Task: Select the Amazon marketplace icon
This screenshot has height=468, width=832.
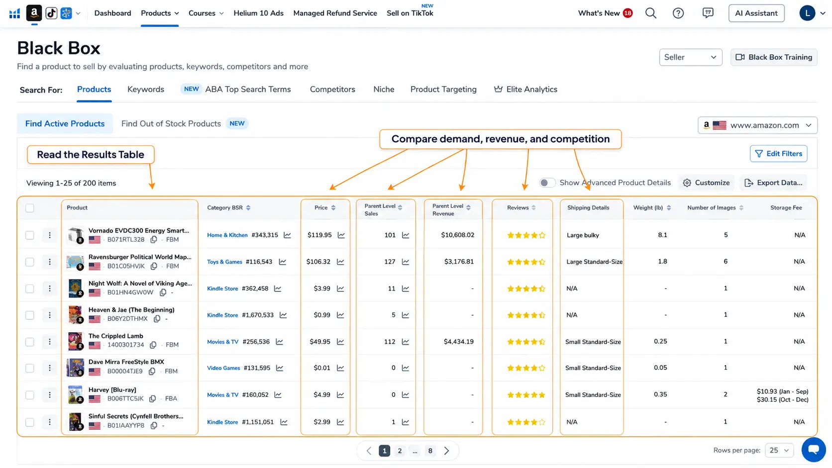Action: [x=34, y=13]
